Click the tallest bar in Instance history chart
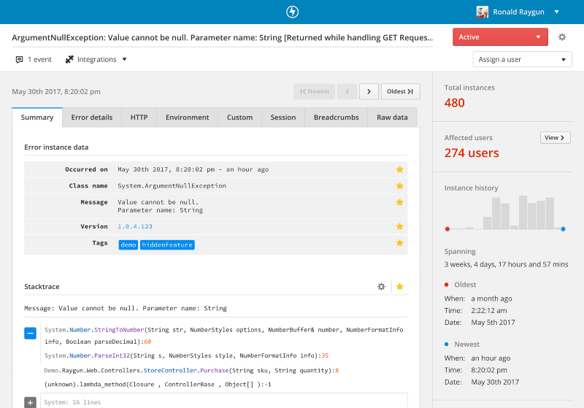This screenshot has height=408, width=584. coord(523,212)
